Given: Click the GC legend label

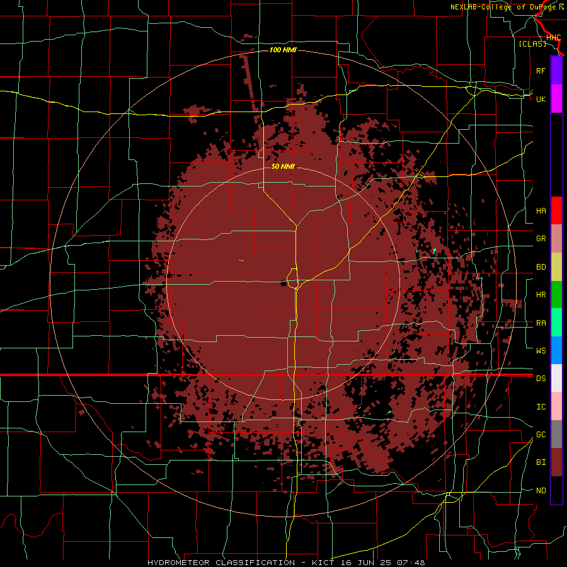Looking at the screenshot, I should pos(541,434).
